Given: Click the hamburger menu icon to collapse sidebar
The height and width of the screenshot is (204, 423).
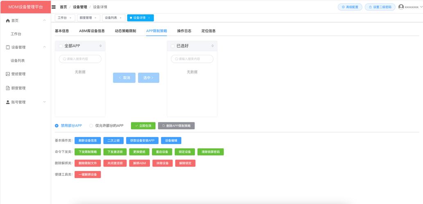Looking at the screenshot, I should [54, 7].
